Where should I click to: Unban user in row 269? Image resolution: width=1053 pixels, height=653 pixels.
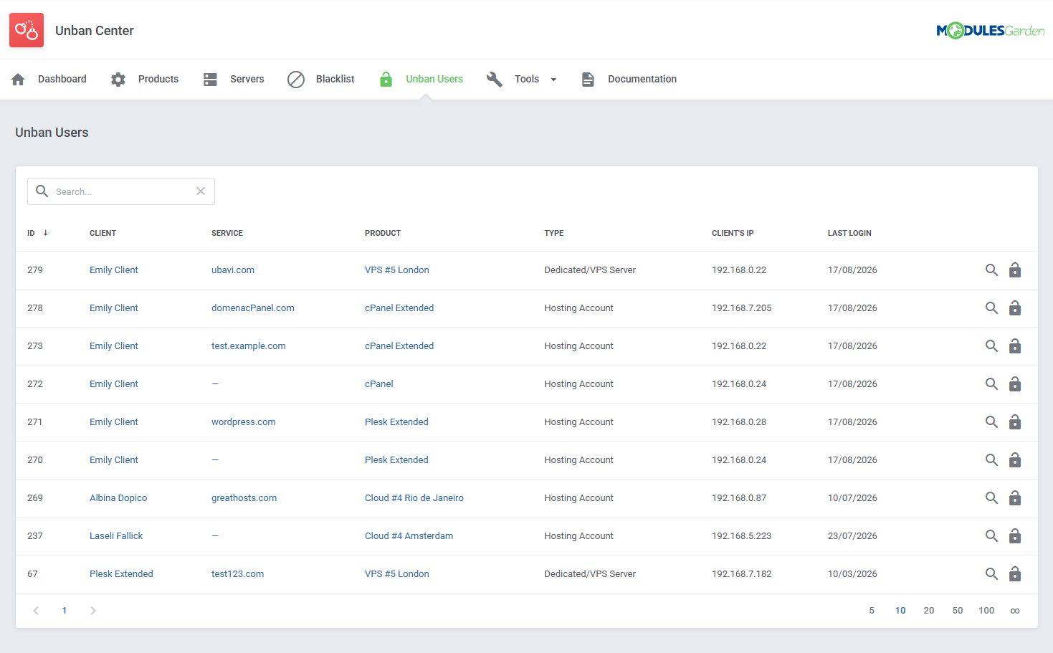tap(1015, 498)
